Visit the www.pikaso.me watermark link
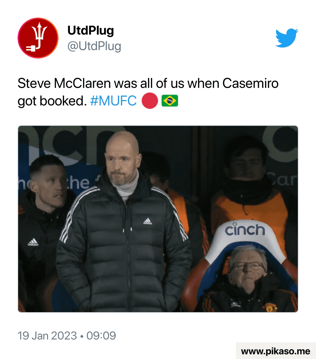Viewport: 316px width, 359px height. [x=276, y=351]
